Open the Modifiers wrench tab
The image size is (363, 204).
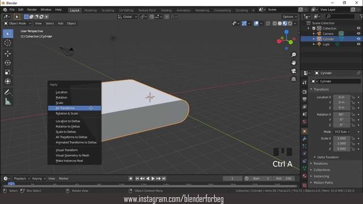click(x=305, y=139)
